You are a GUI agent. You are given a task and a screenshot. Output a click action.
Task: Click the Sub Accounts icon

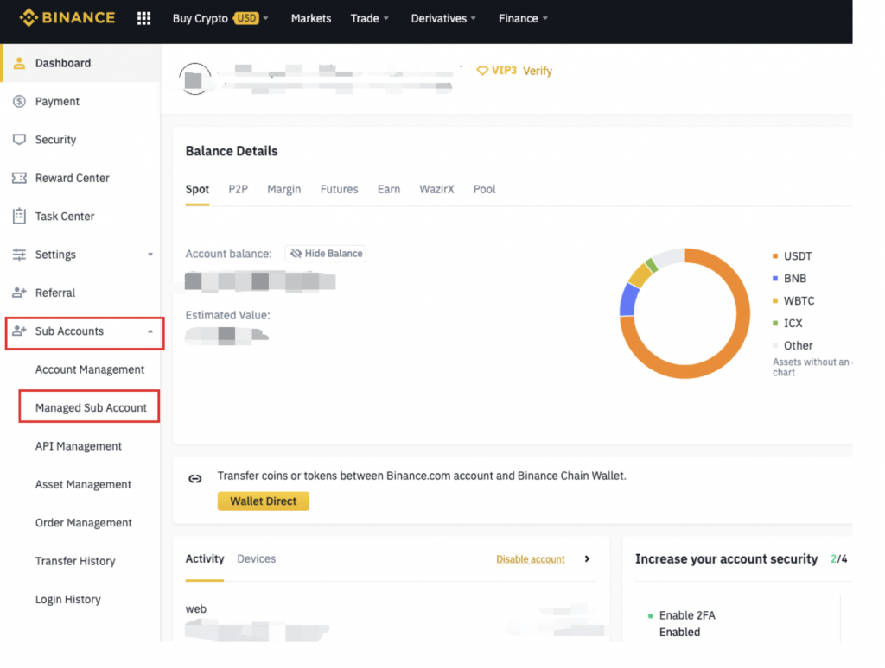click(19, 331)
